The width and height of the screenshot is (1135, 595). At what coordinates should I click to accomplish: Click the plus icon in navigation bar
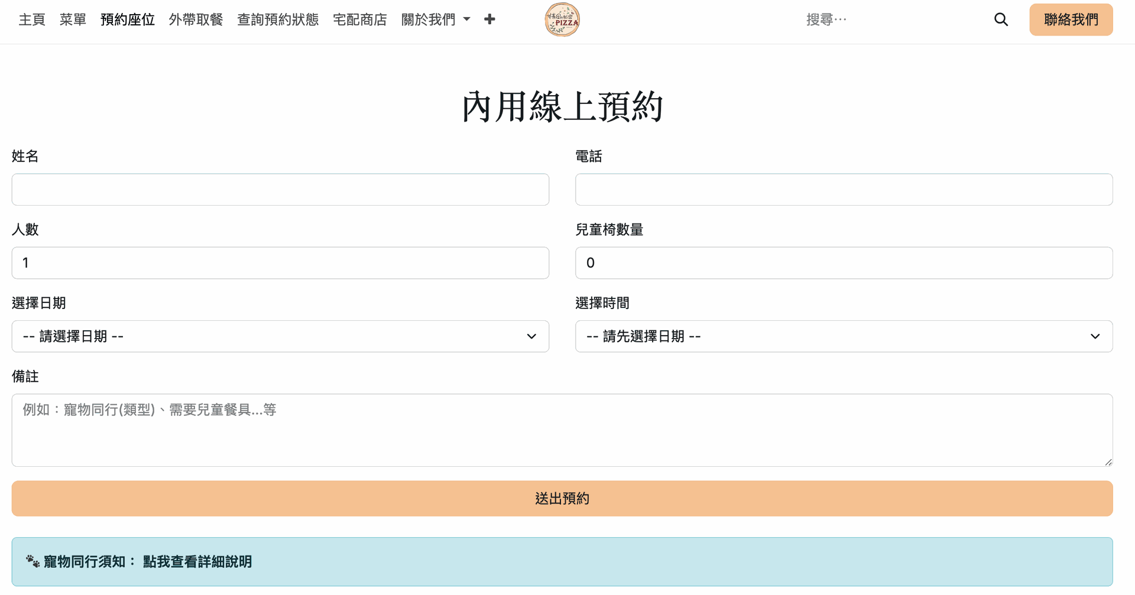coord(489,19)
